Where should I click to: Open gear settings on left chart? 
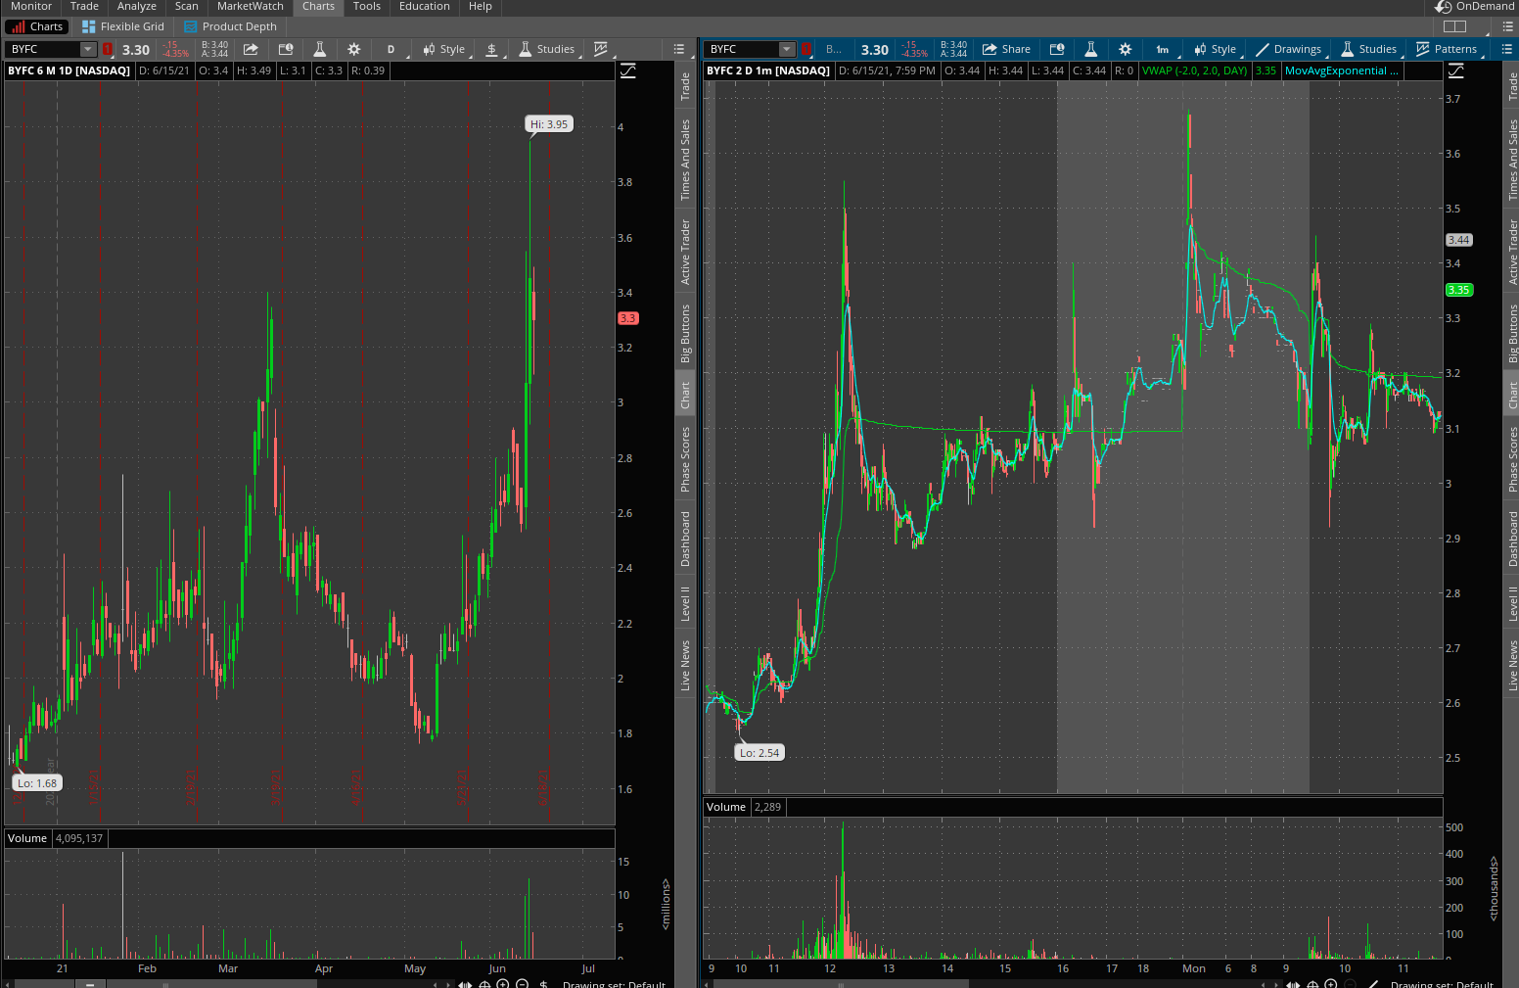click(354, 49)
